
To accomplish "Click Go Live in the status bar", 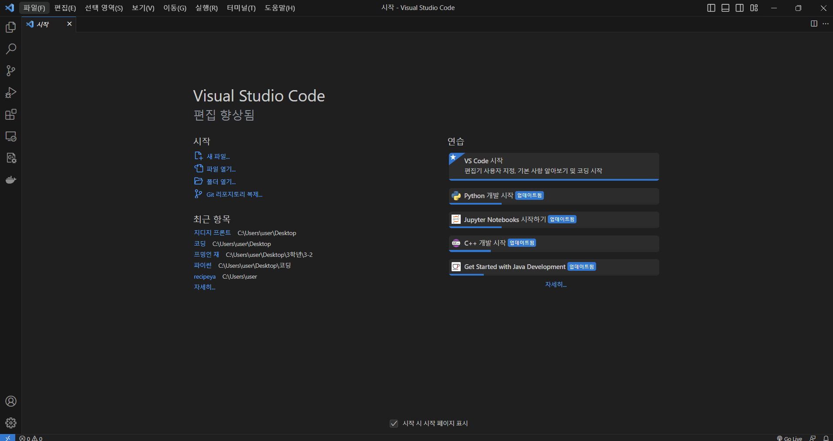I will coord(789,438).
